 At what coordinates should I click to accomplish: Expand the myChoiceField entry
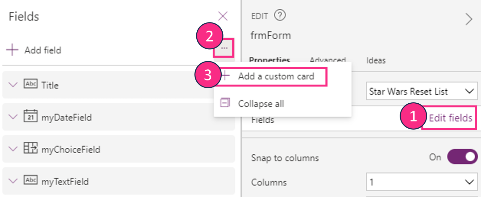(x=13, y=149)
